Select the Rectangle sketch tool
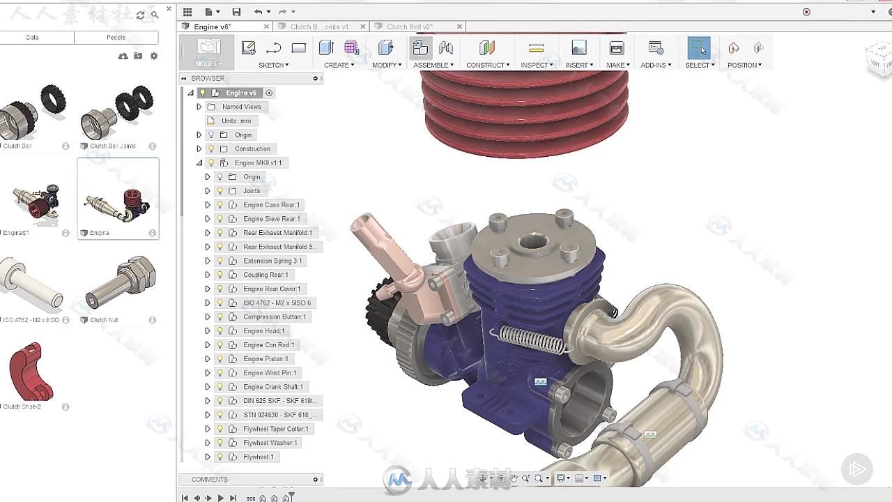The height and width of the screenshot is (502, 892). coord(299,47)
